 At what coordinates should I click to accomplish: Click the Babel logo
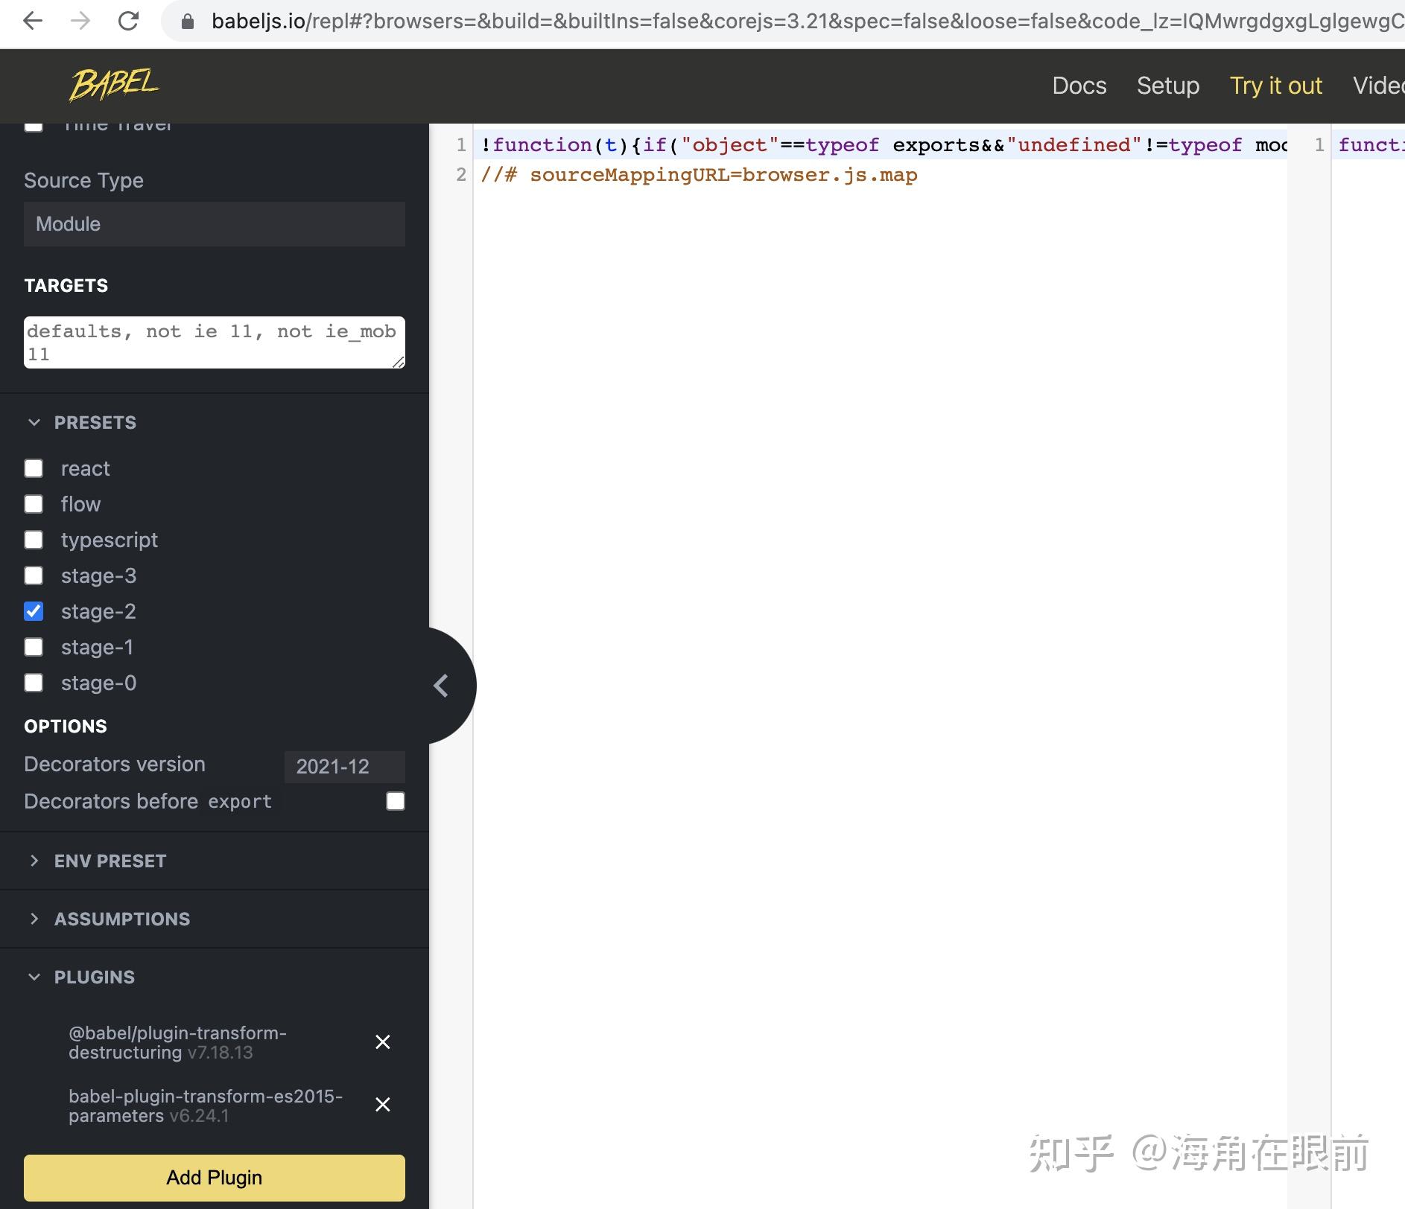pyautogui.click(x=113, y=85)
